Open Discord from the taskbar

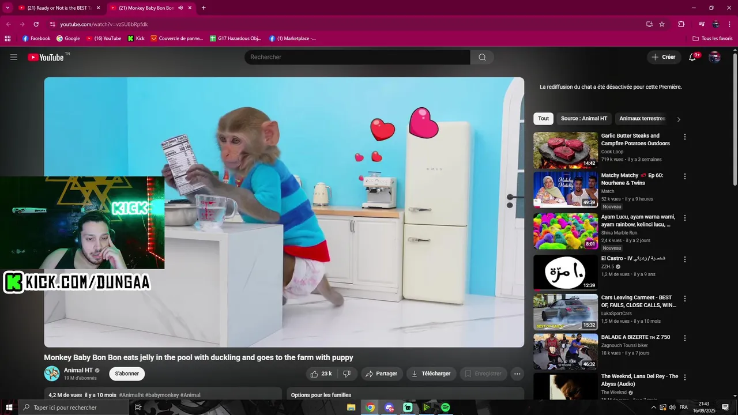pyautogui.click(x=389, y=408)
